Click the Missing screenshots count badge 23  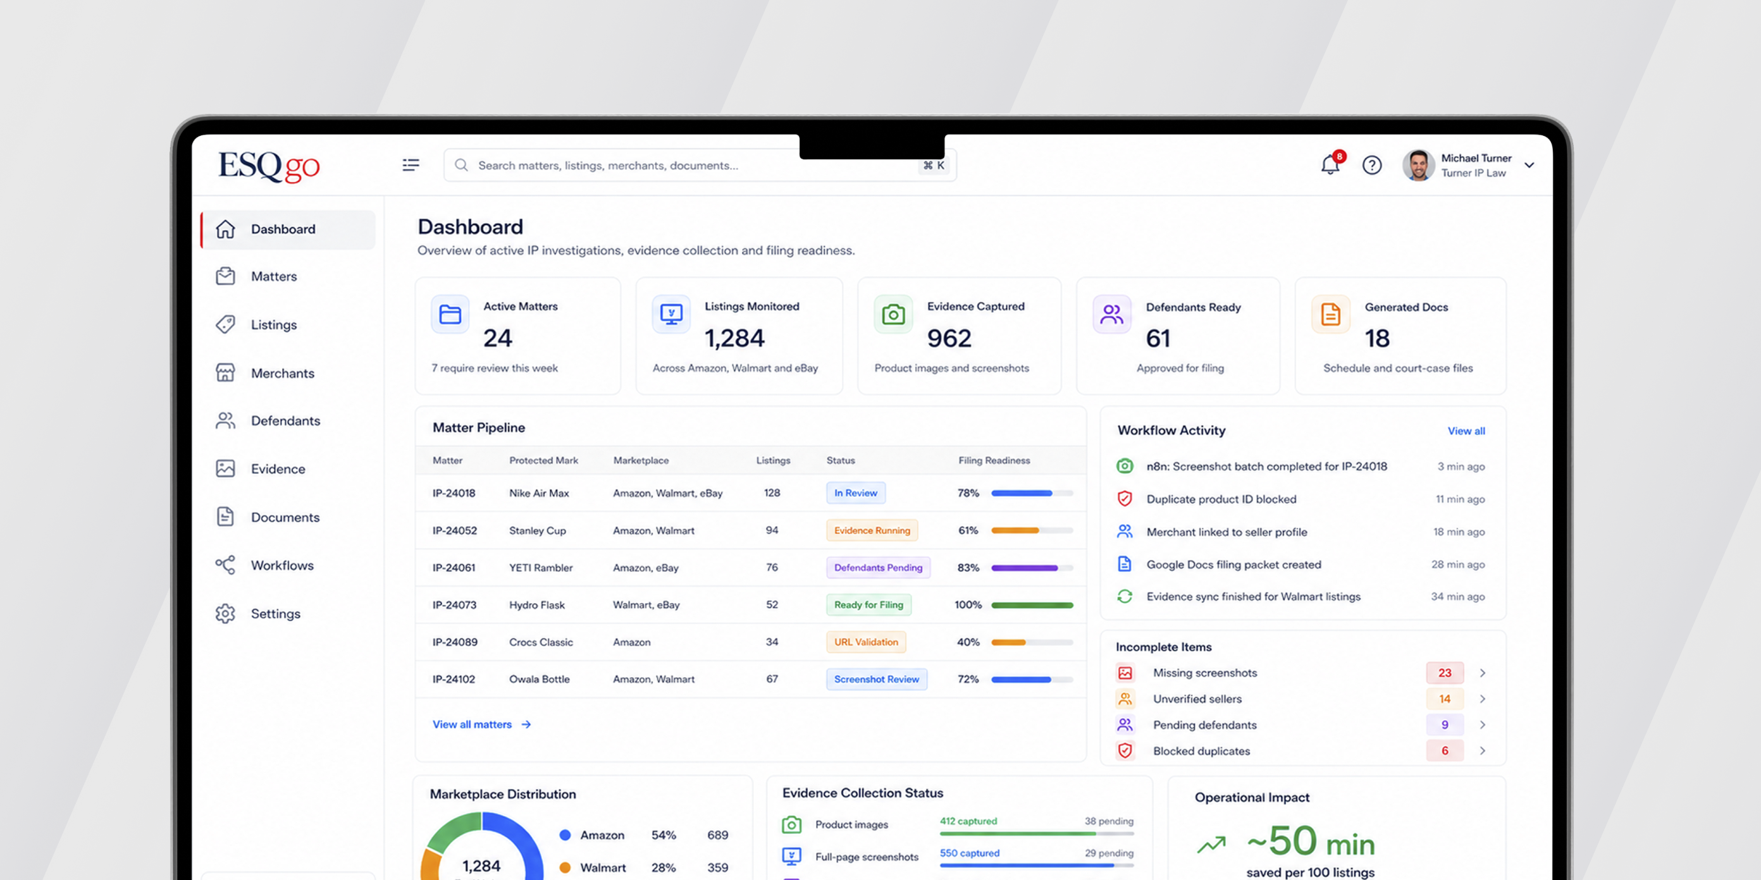click(x=1445, y=673)
